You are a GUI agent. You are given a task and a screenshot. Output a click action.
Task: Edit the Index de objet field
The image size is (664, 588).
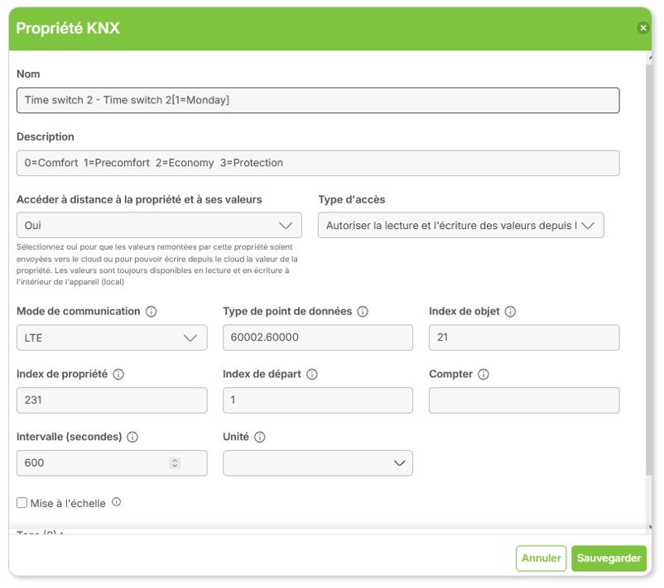(x=524, y=337)
